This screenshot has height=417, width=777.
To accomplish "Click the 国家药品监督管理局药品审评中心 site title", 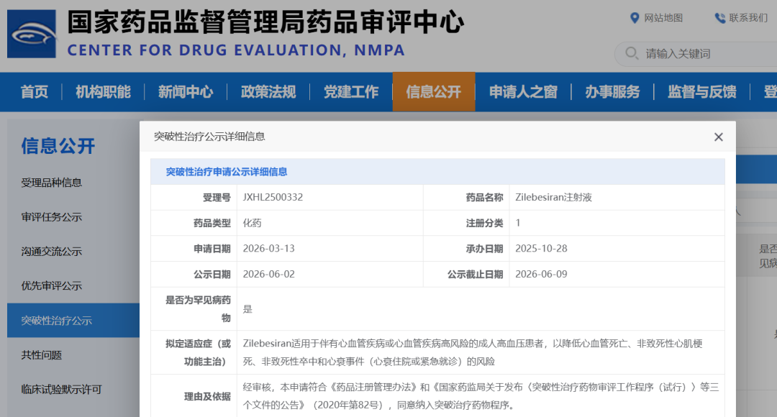I will pos(265,23).
